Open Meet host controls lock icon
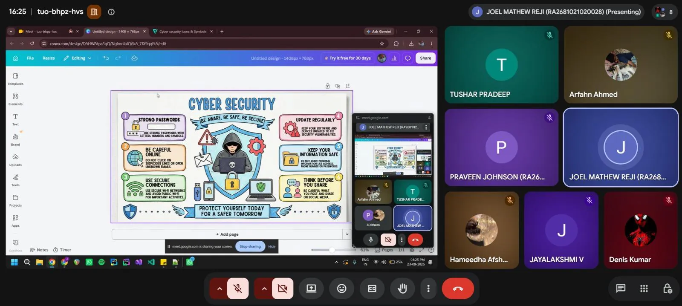Screen dimensions: 682x306 tap(668, 289)
